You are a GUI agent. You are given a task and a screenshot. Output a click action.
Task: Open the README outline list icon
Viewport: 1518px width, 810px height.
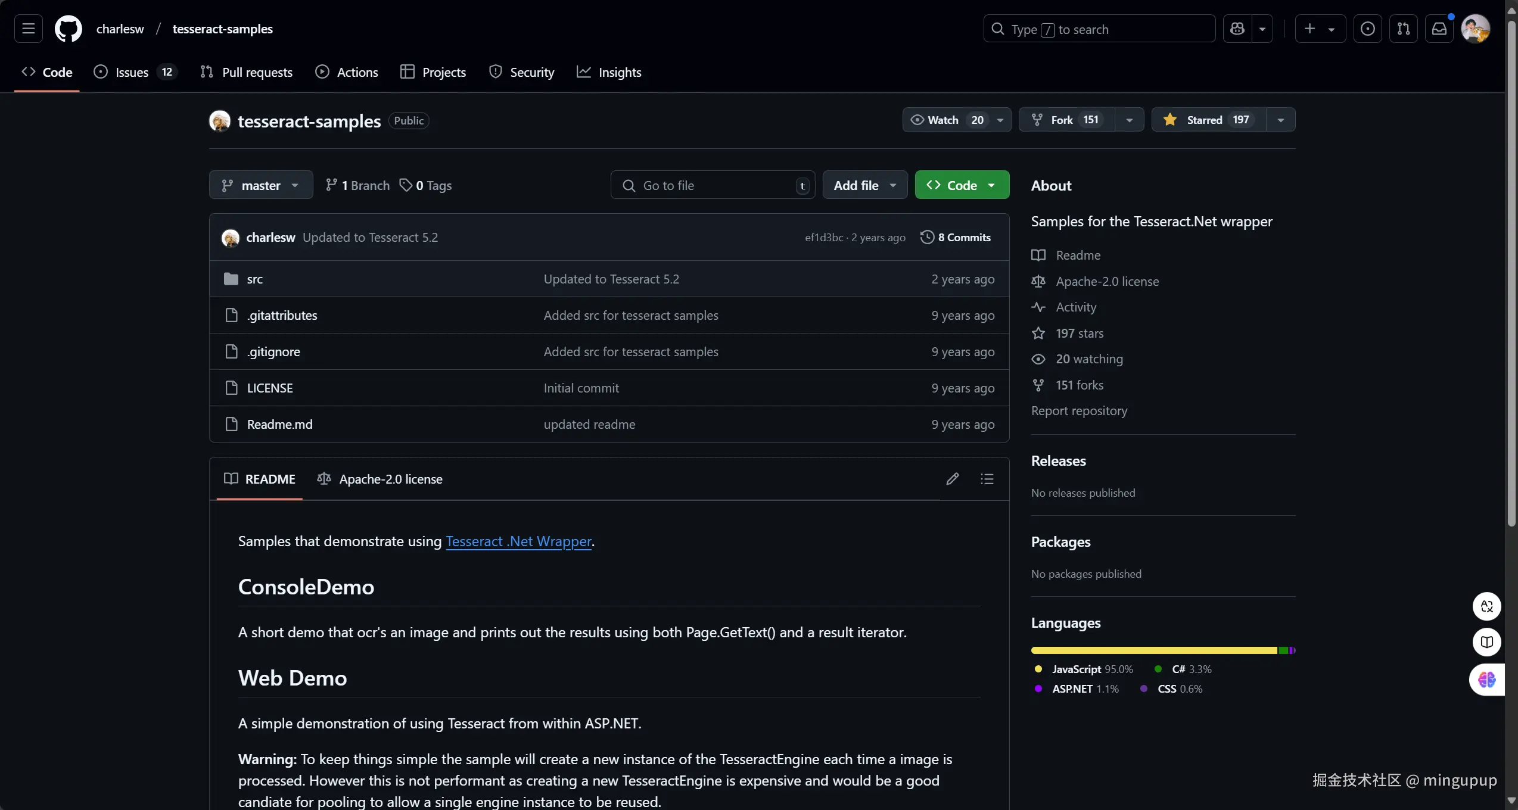[x=987, y=479]
